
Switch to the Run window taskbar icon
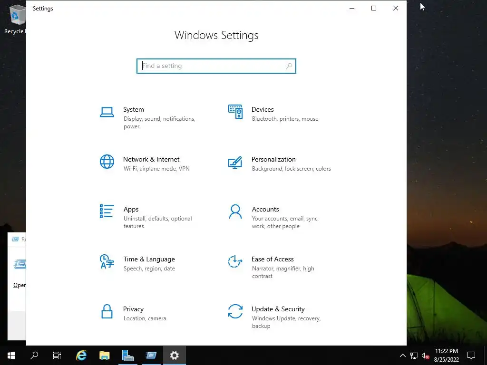pyautogui.click(x=151, y=355)
